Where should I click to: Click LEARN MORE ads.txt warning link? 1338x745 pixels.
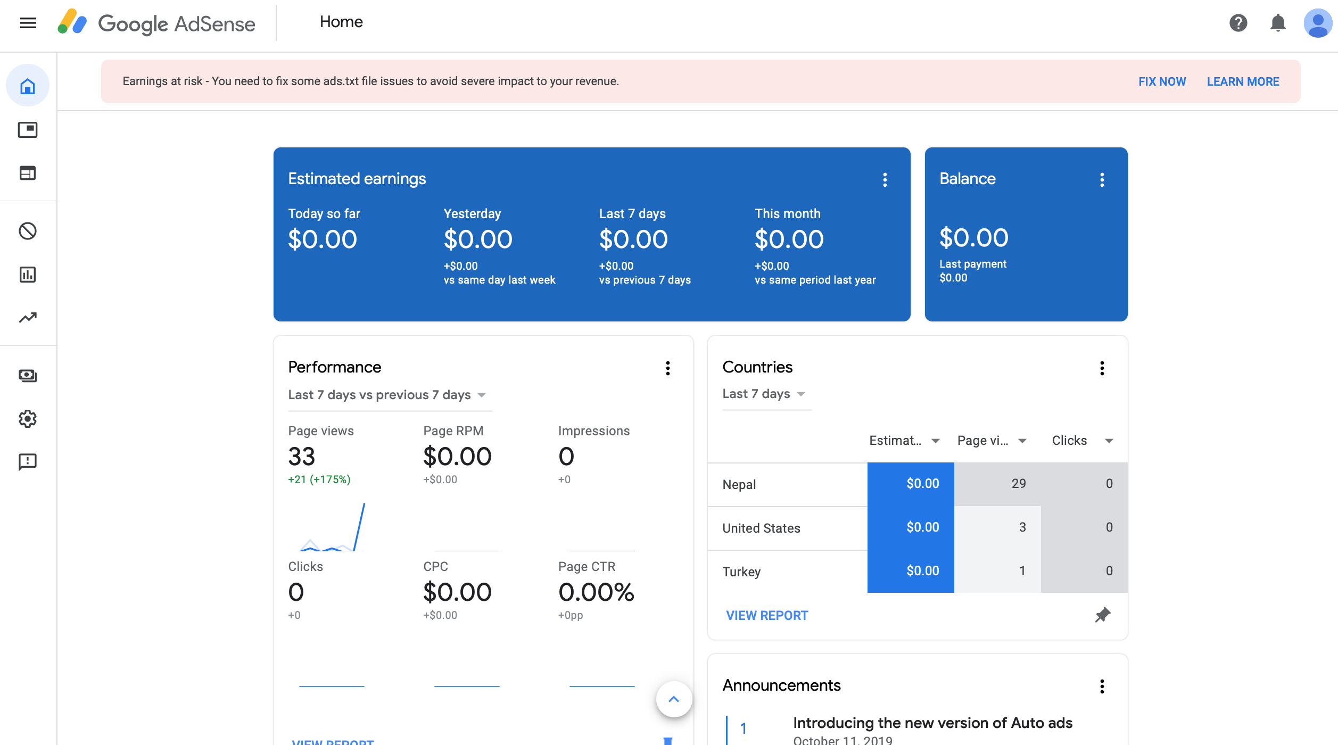[1244, 81]
